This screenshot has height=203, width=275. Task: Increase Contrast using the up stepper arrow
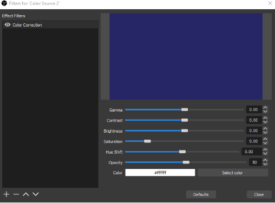click(265, 118)
